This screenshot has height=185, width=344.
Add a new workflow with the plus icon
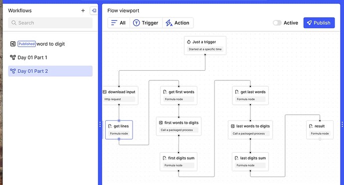83,10
